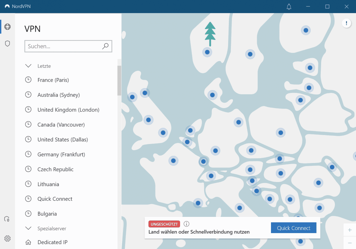This screenshot has height=249, width=356.
Task: Select France (Paris) from recent list
Action: pyautogui.click(x=53, y=80)
